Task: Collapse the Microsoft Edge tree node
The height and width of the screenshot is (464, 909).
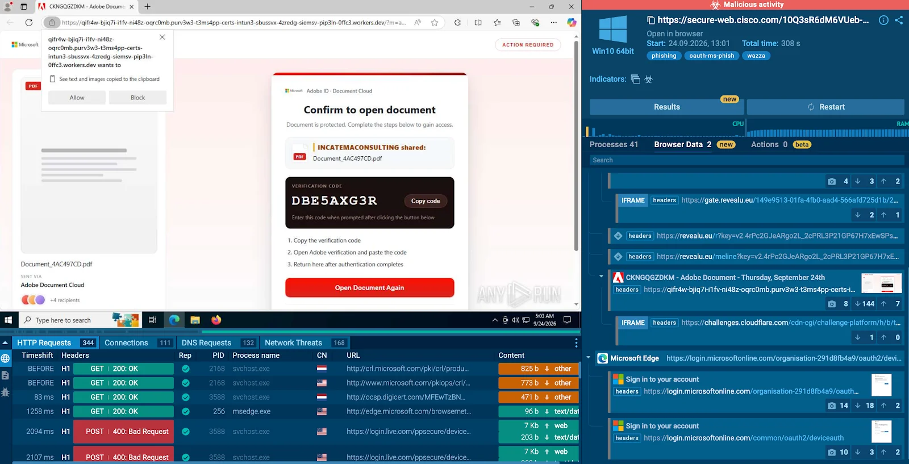Action: (588, 358)
